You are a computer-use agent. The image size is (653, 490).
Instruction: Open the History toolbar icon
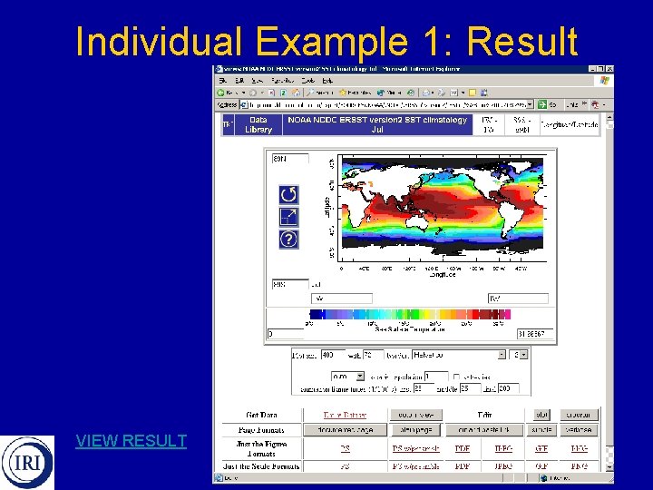point(411,93)
